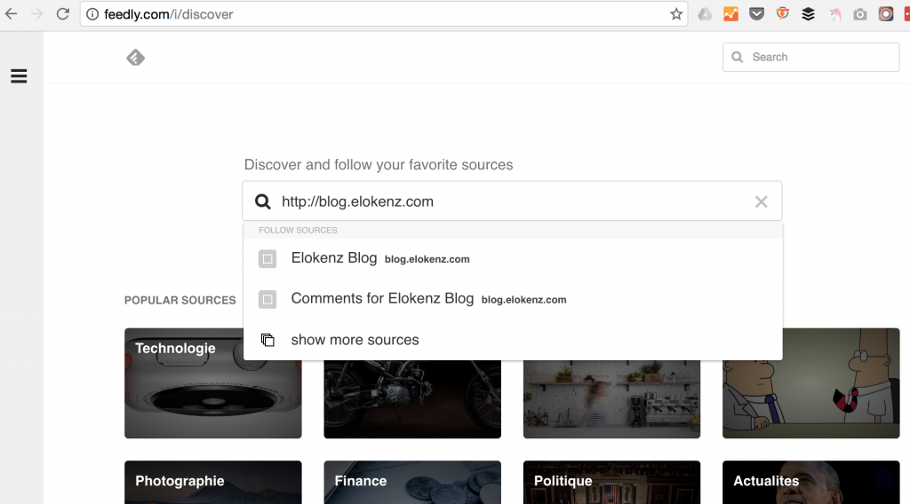Go back with browser back arrow
The width and height of the screenshot is (910, 504).
[11, 14]
